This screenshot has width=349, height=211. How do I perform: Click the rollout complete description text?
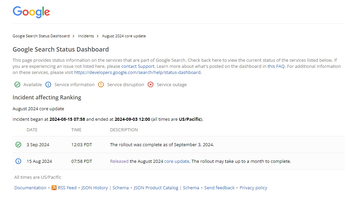(162, 145)
